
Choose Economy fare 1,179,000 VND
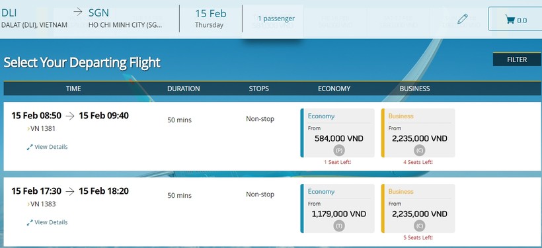pyautogui.click(x=337, y=208)
